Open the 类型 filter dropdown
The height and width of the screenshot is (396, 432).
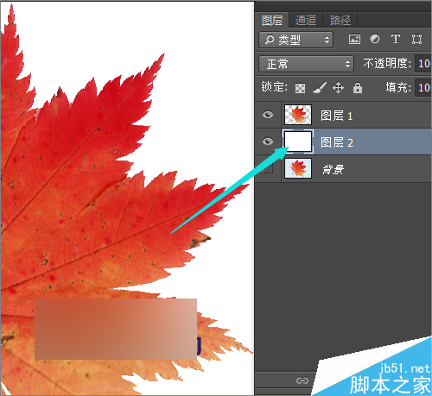[295, 40]
